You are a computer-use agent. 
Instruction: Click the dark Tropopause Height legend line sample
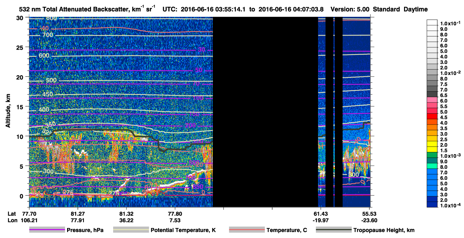point(334,230)
